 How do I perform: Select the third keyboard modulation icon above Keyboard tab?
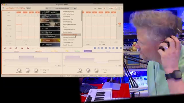[16, 48]
